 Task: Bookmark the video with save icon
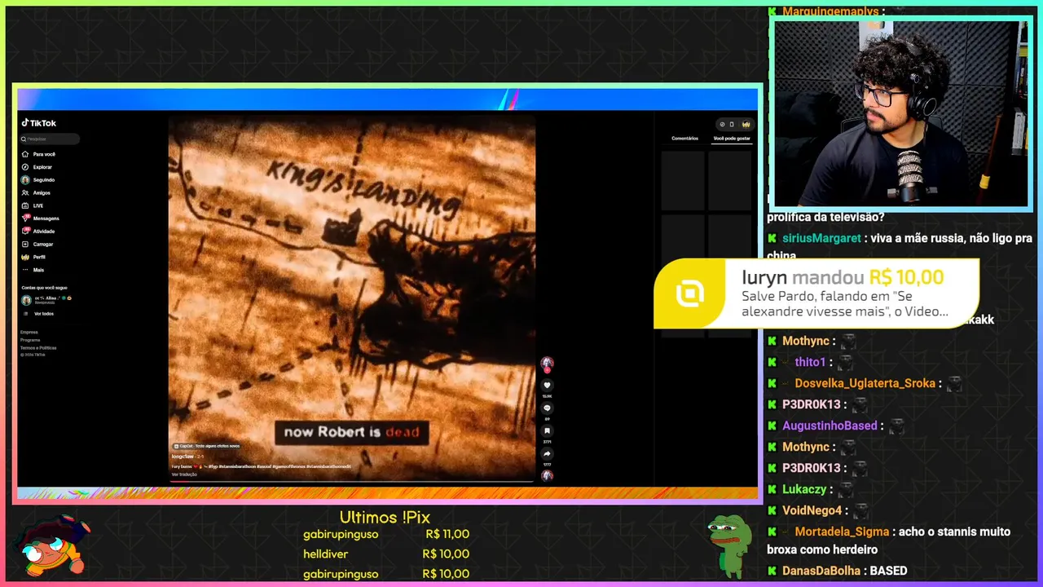pos(548,431)
